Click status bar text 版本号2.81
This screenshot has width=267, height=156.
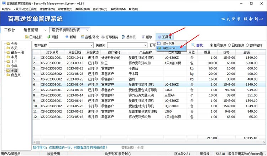[182, 154]
